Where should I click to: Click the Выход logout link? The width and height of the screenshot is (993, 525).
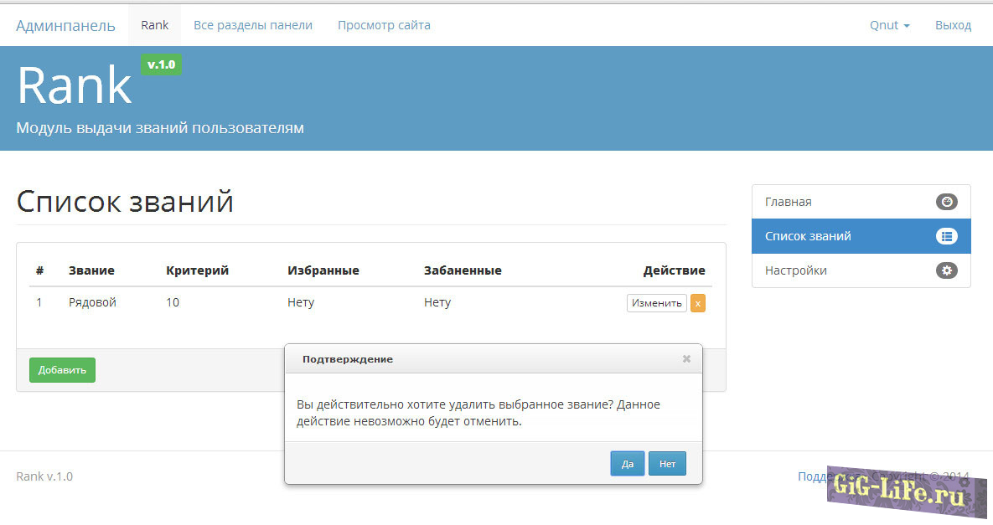(953, 25)
